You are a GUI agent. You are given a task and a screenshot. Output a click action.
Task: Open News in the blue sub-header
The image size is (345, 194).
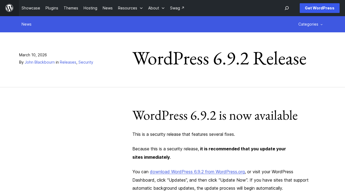click(26, 24)
